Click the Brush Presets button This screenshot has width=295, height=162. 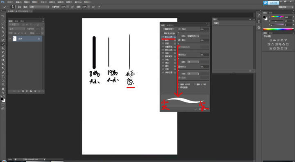[168, 29]
